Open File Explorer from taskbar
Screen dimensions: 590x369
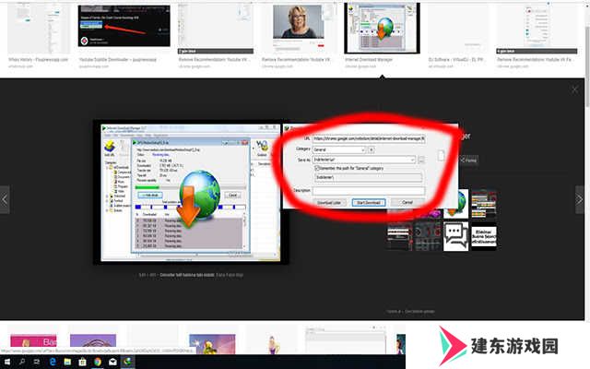(67, 362)
